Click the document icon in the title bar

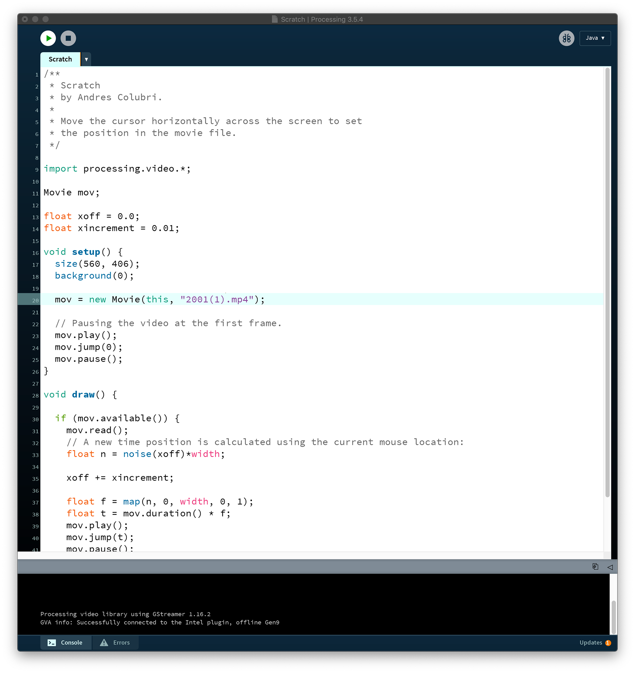coord(275,19)
